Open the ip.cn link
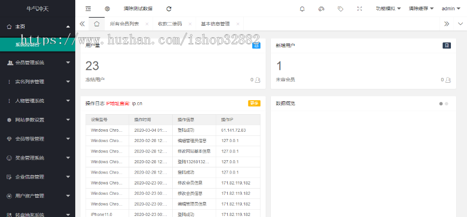Image resolution: width=467 pixels, height=217 pixels. 137,104
